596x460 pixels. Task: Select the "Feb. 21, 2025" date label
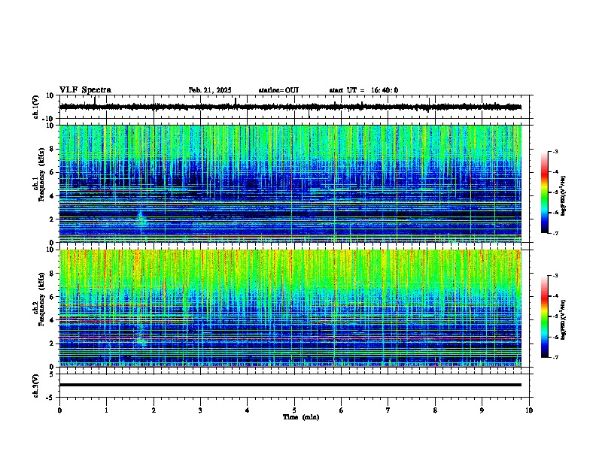click(210, 90)
